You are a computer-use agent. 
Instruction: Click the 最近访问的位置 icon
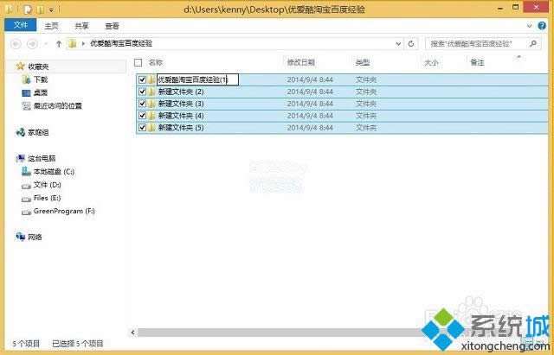(26, 105)
